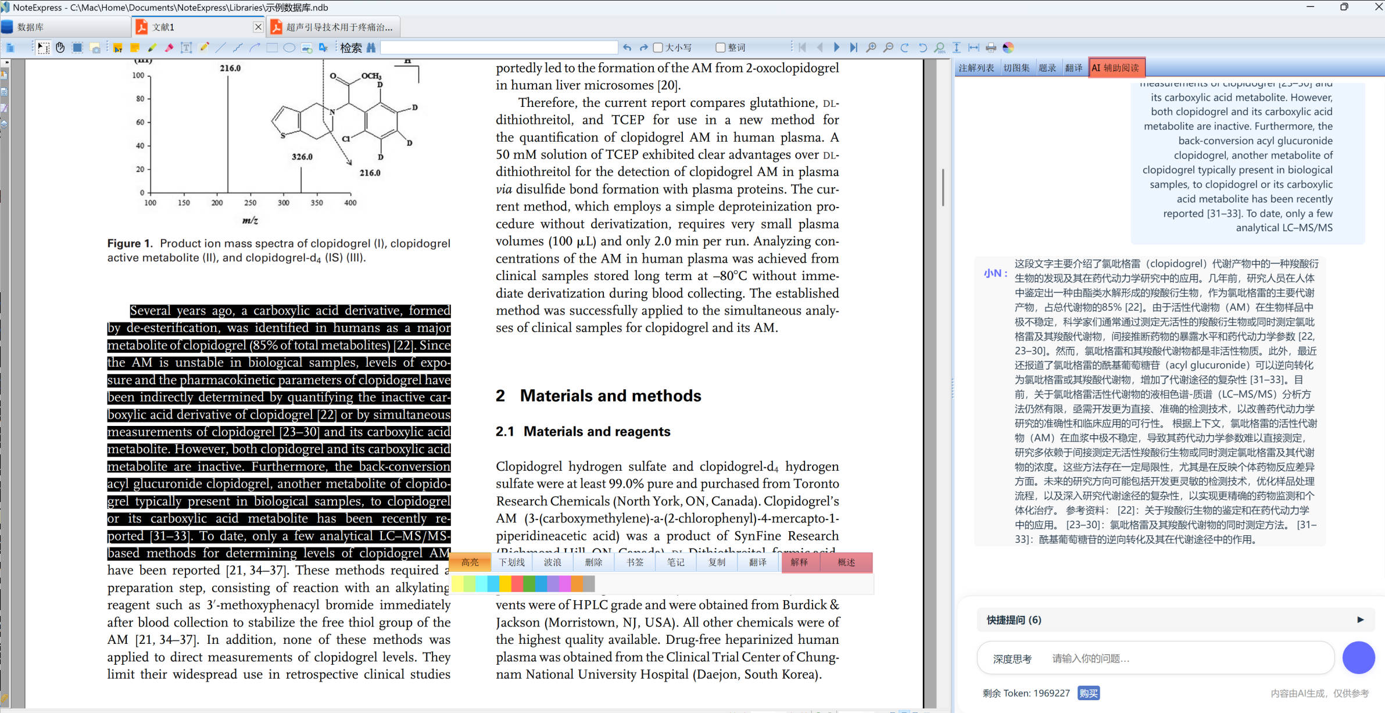
Task: Click the 购买 token purchase button
Action: (1088, 693)
